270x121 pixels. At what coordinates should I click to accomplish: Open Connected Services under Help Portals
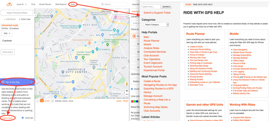(155, 52)
